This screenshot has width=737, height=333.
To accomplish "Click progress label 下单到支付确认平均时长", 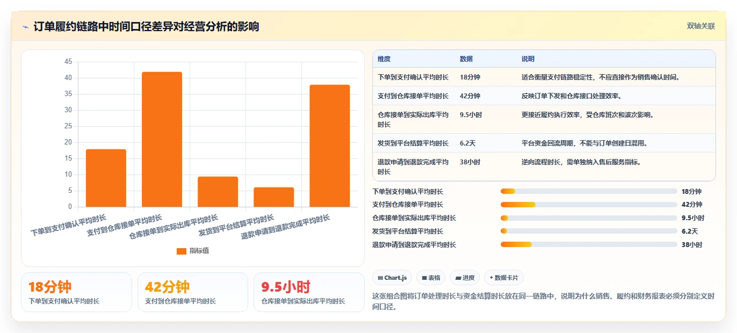I will tap(408, 191).
